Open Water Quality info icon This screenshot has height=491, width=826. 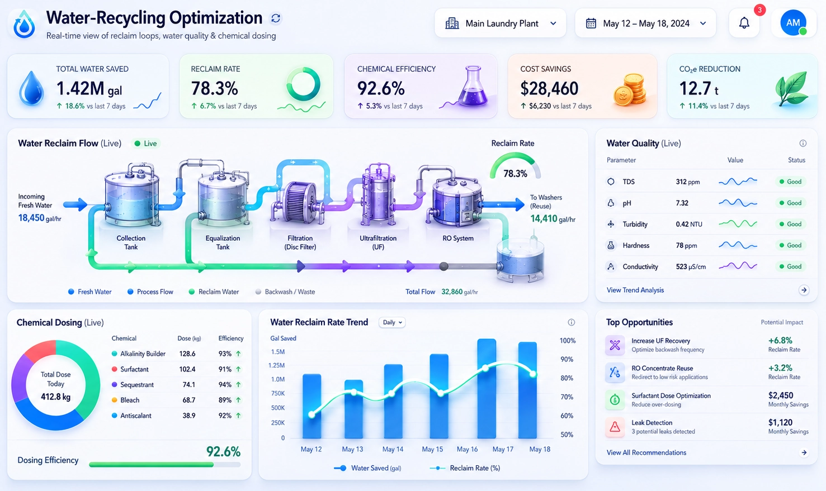(x=803, y=144)
